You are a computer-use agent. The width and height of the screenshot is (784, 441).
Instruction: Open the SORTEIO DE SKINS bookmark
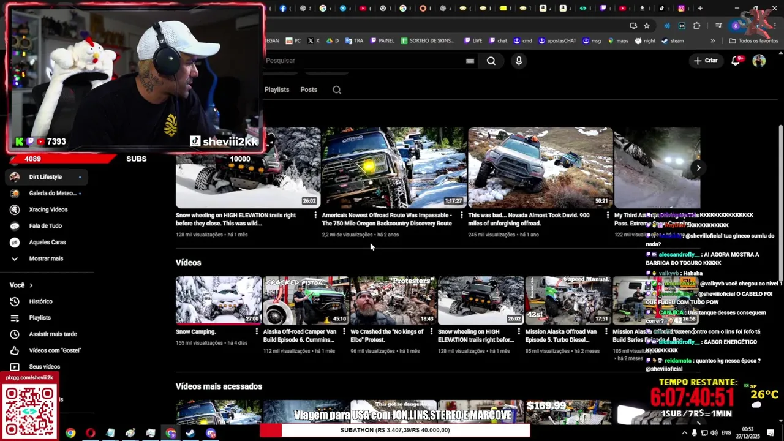[428, 41]
